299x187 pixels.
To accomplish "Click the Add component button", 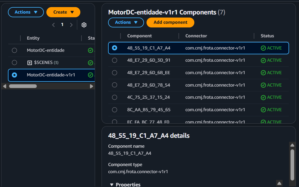I will (170, 22).
